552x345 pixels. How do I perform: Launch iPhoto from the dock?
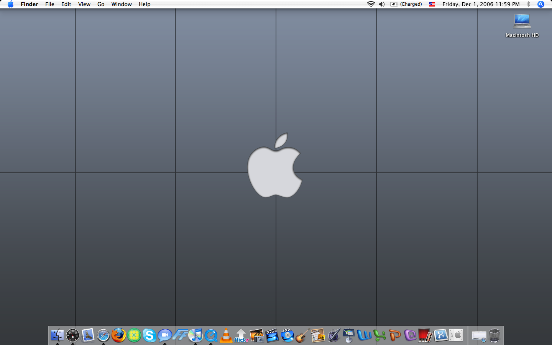click(257, 335)
